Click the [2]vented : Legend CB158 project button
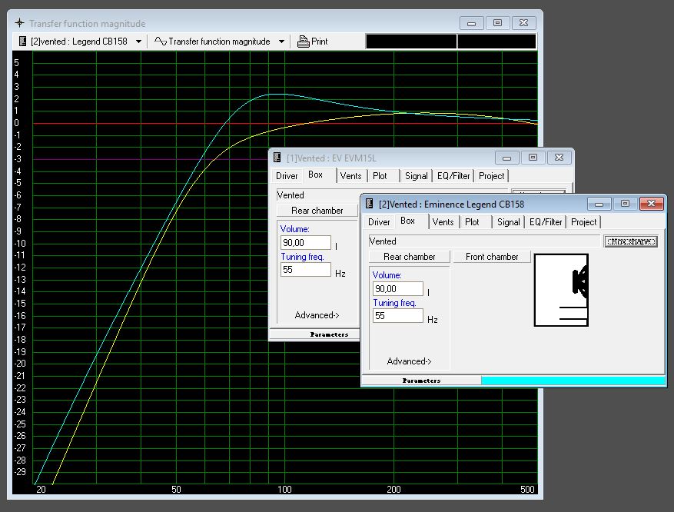 (74, 42)
